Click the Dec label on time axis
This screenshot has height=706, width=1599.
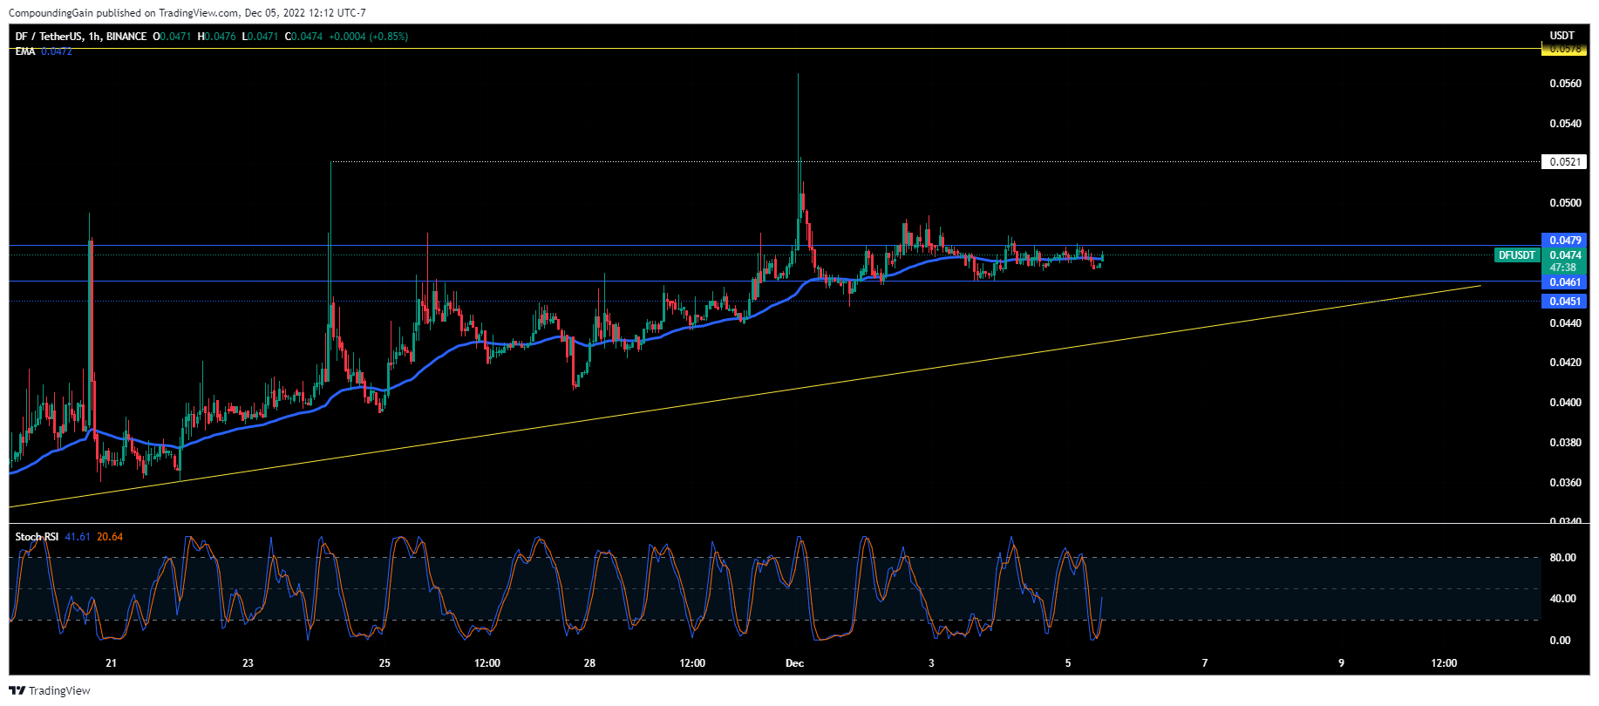[x=794, y=663]
